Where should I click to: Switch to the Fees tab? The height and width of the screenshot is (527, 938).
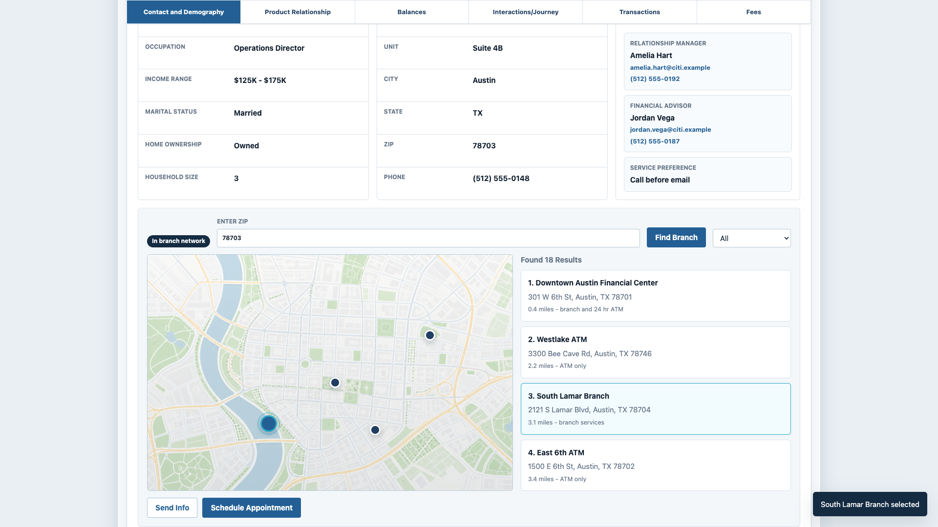(753, 12)
